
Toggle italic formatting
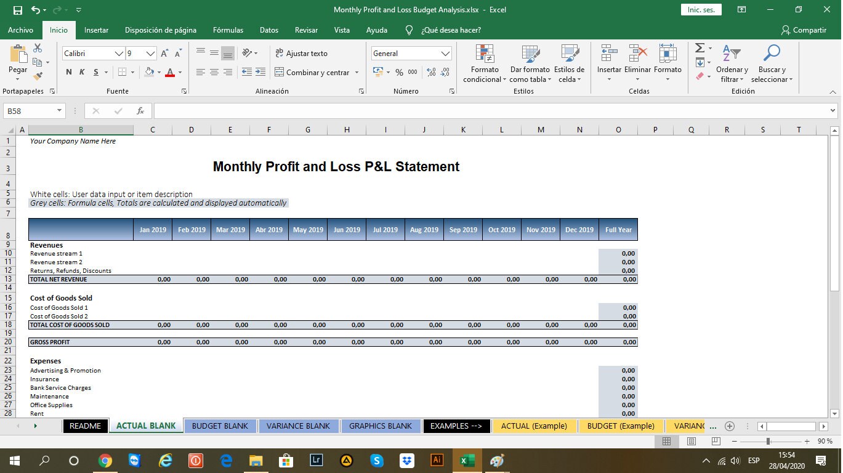[x=81, y=72]
